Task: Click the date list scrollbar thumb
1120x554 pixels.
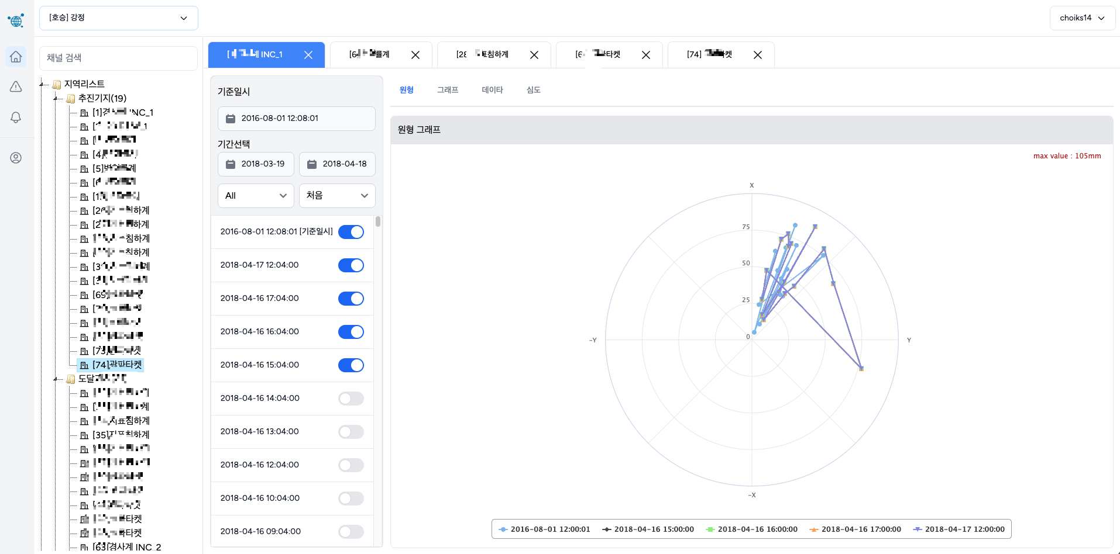Action: pos(378,221)
